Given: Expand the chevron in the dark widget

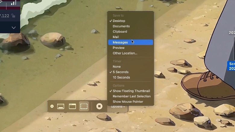Looking at the screenshot, I should (x=14, y=28).
